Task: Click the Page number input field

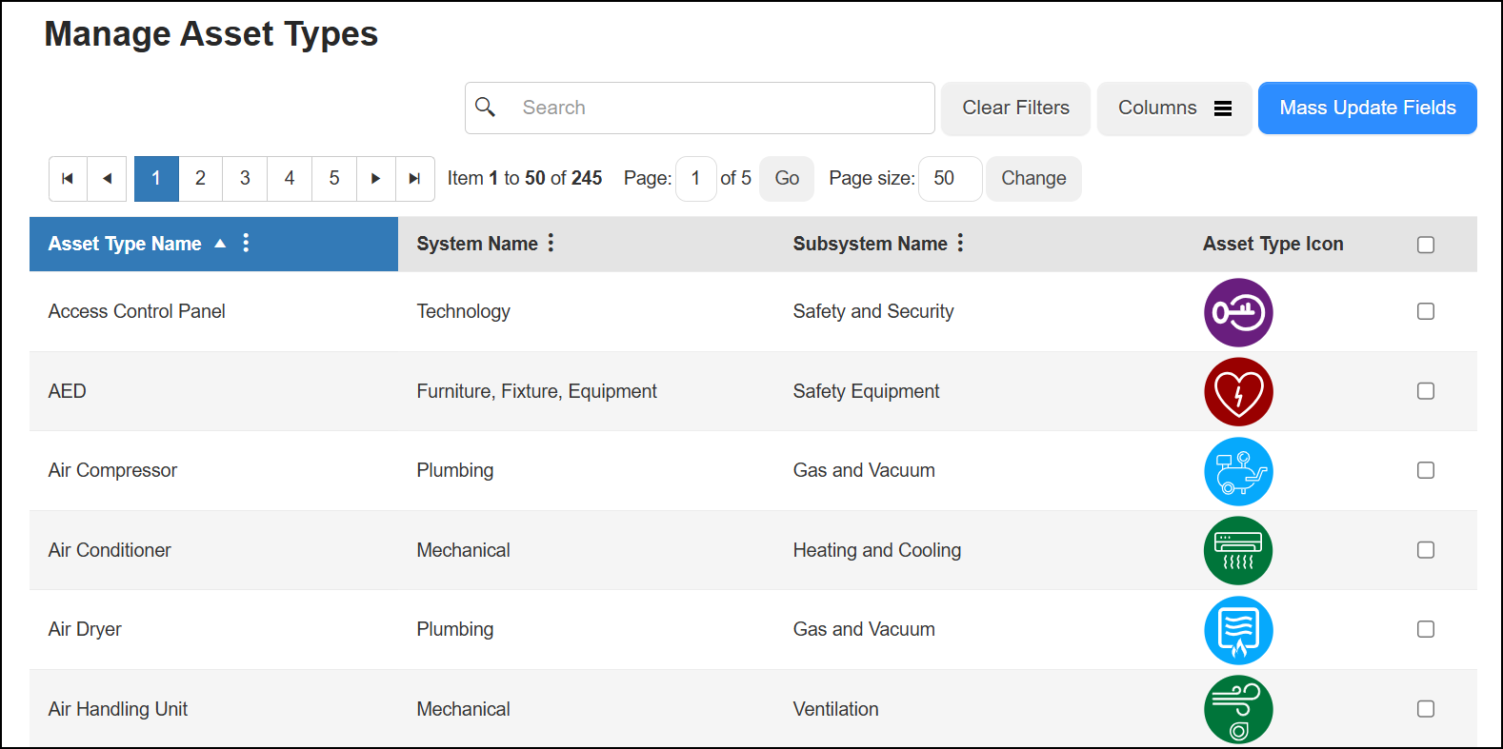Action: 696,179
